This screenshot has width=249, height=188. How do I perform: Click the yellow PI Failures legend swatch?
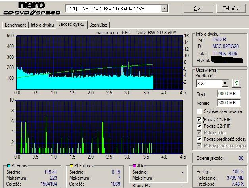point(71,166)
